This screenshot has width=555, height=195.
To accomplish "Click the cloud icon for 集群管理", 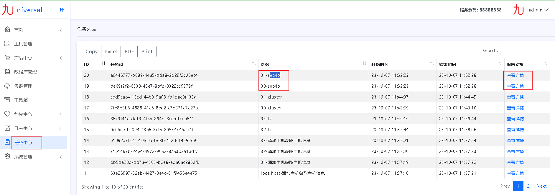I will pos(7,86).
